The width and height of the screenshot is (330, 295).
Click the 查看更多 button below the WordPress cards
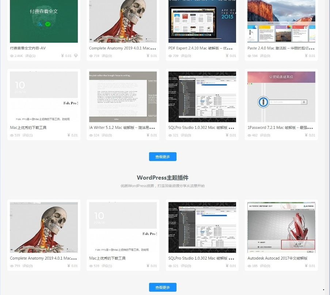[x=163, y=287]
